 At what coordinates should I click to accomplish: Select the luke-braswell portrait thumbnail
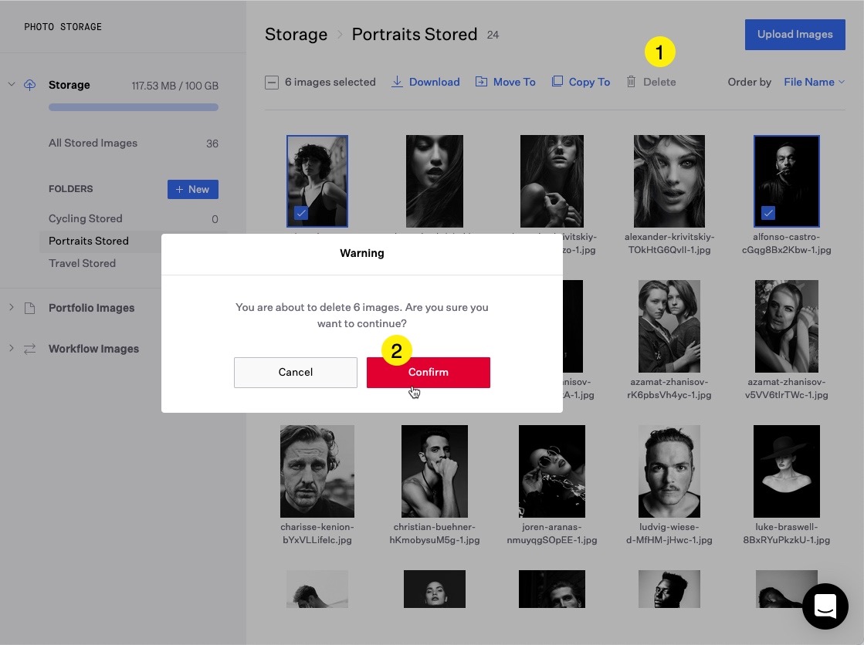pos(786,471)
